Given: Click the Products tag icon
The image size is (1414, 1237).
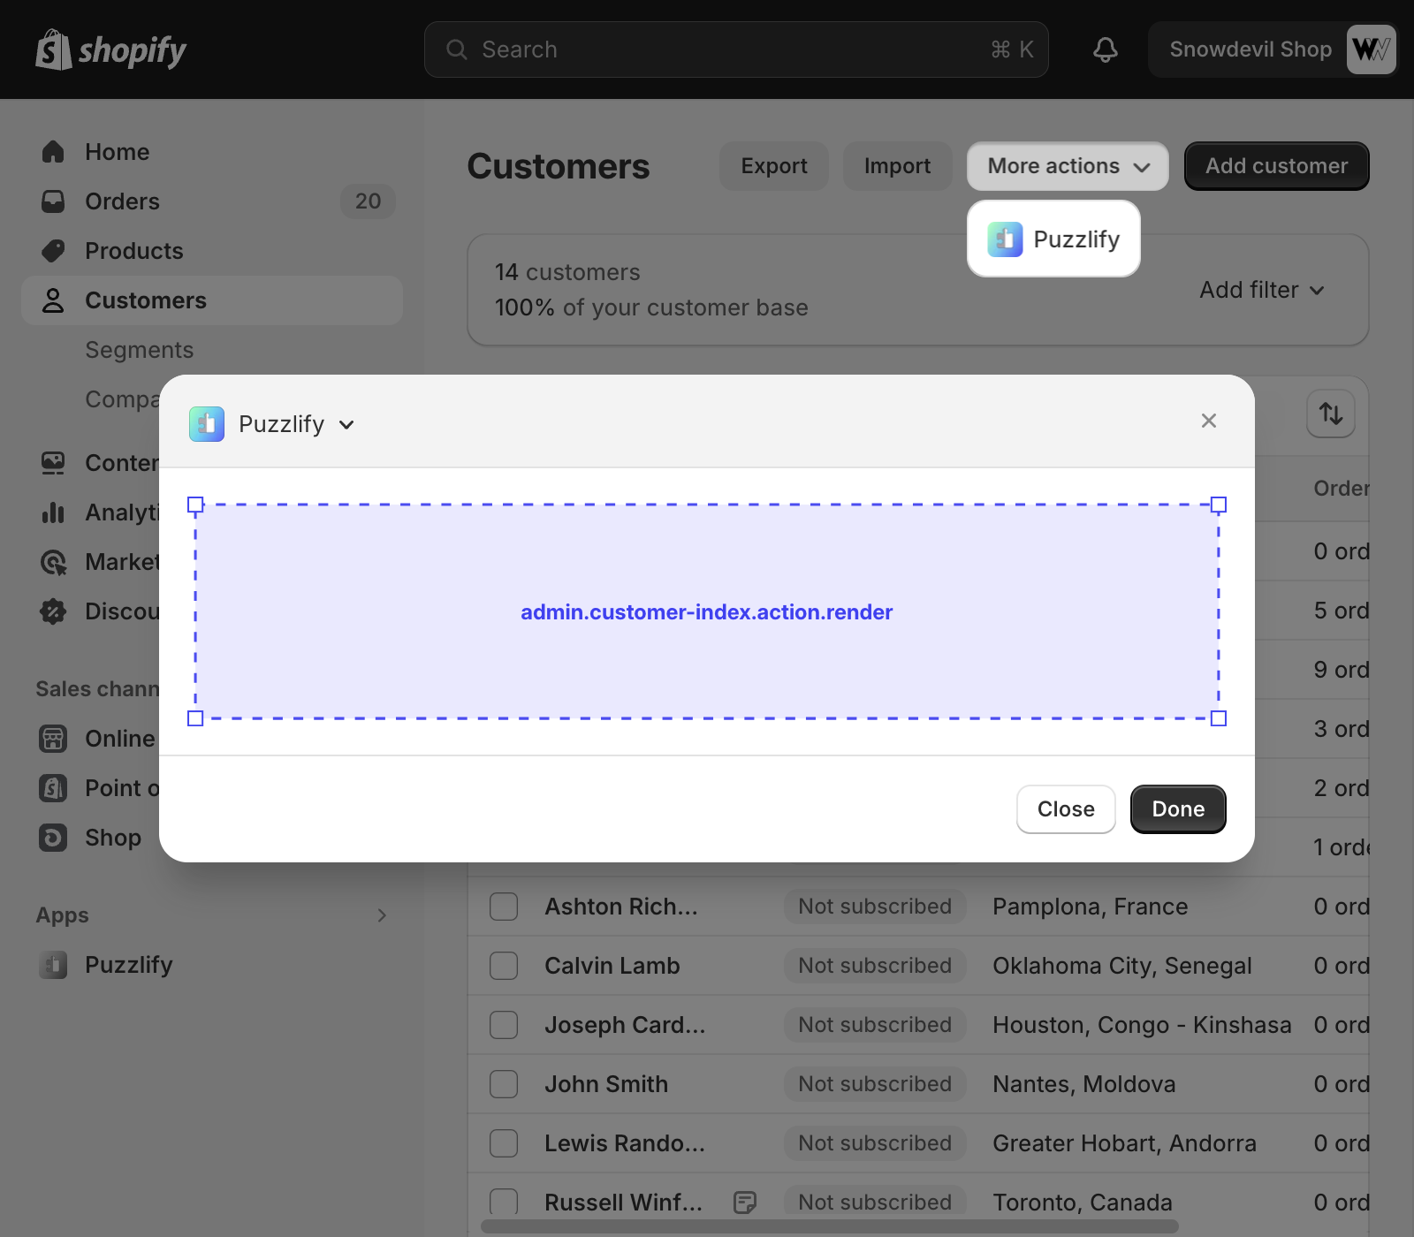Looking at the screenshot, I should tap(53, 251).
